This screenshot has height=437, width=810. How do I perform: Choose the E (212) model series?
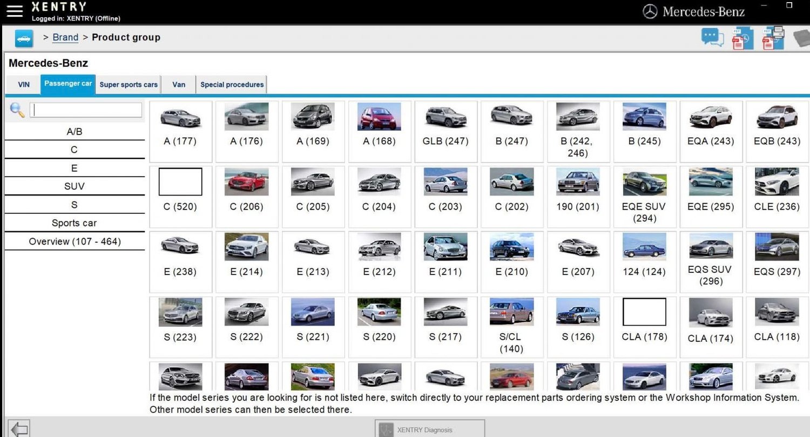pos(379,262)
